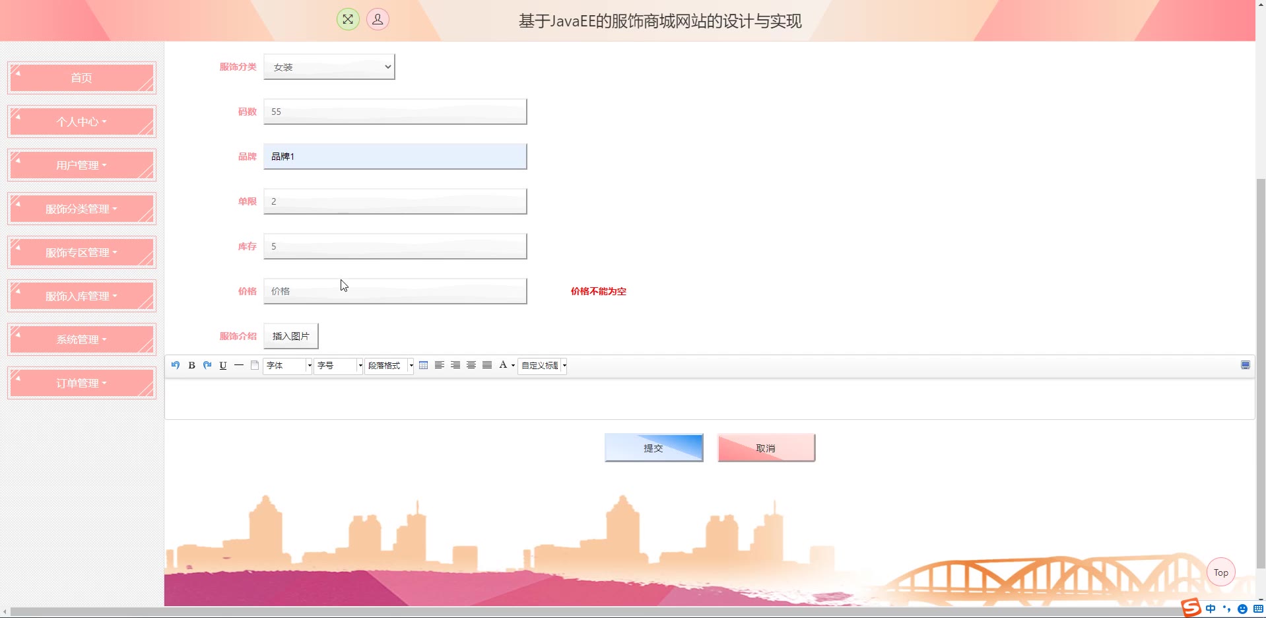Click the 服饰分类 field label
1266x618 pixels.
[x=238, y=67]
